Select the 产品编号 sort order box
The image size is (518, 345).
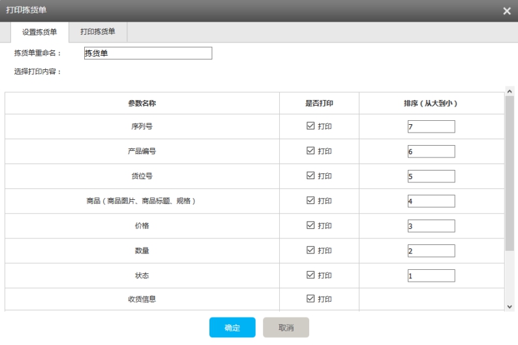(431, 152)
